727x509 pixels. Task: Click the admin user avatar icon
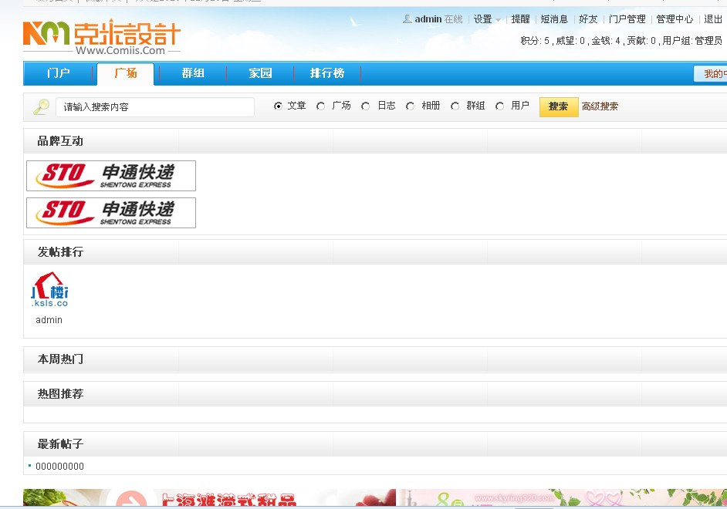(407, 19)
